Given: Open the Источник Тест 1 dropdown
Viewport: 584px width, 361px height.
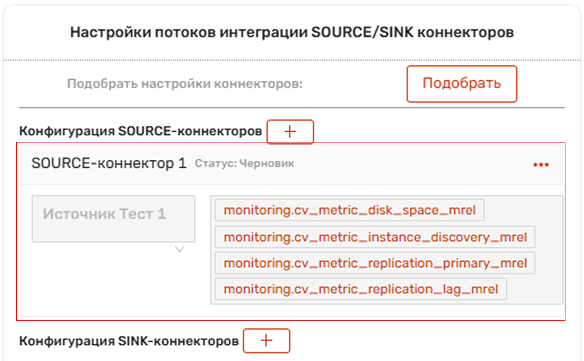Looking at the screenshot, I should click(113, 219).
